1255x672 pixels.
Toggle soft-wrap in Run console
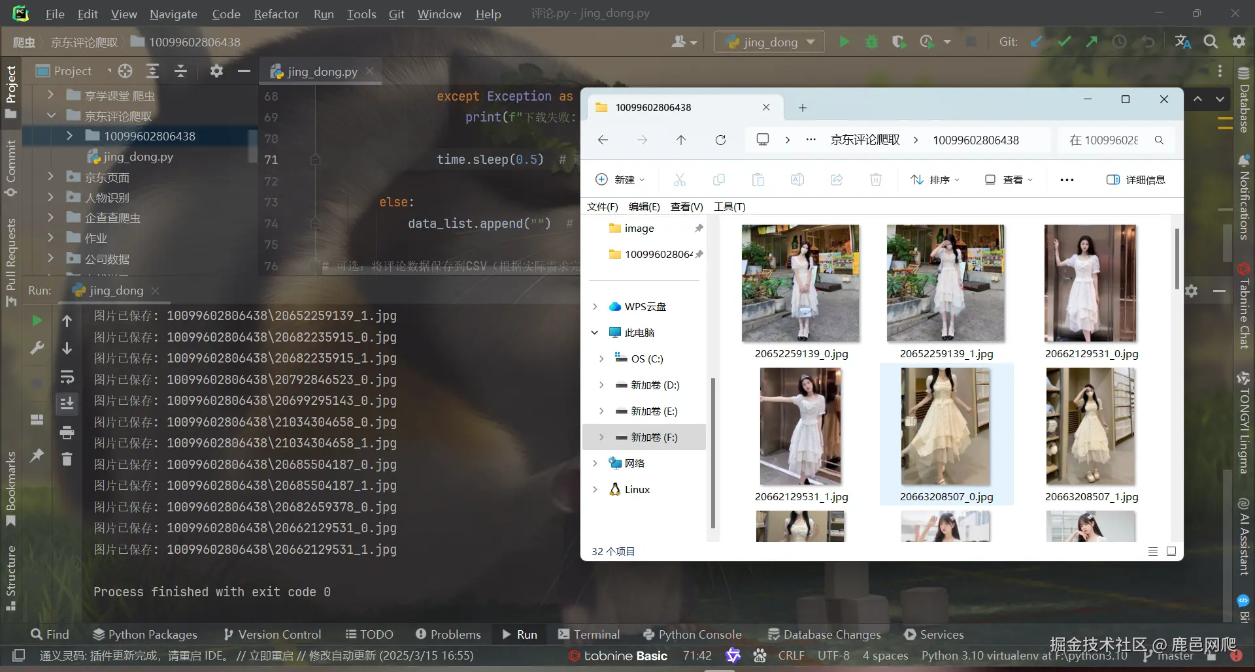click(x=67, y=377)
